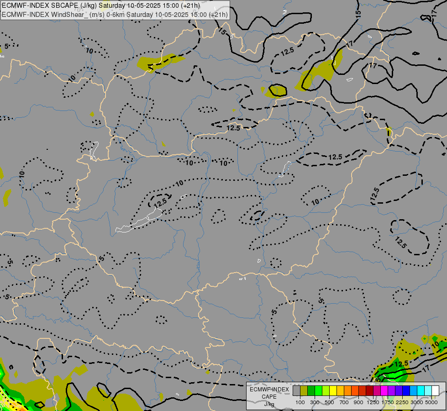Click the olive swatch in the CAPE legend
The height and width of the screenshot is (411, 447).
304,390
